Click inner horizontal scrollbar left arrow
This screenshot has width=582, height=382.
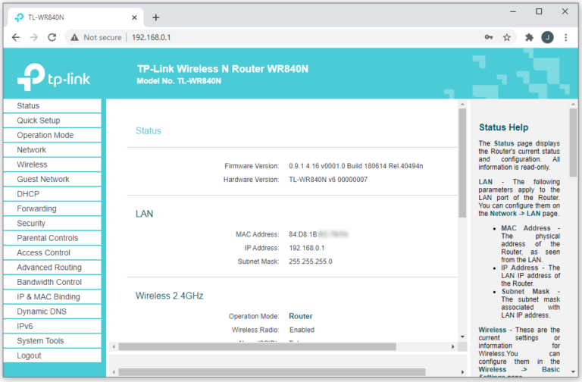(x=114, y=346)
